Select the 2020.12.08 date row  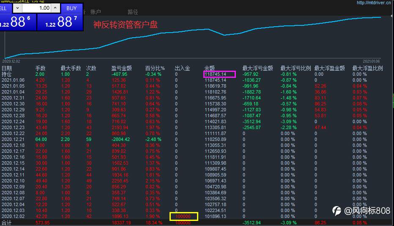pyautogui.click(x=13, y=193)
